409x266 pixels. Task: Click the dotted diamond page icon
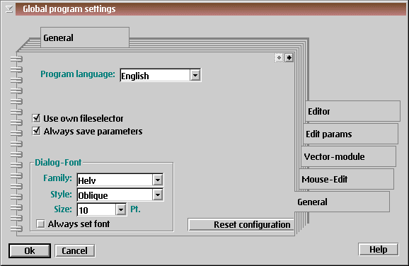279,57
